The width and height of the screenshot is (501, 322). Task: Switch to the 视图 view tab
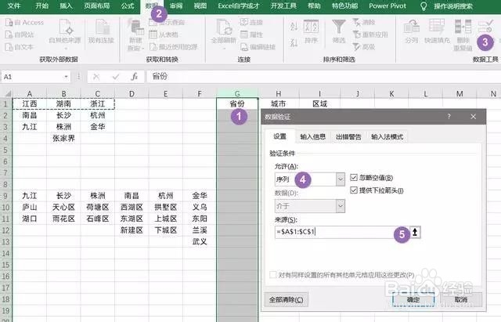pos(200,6)
